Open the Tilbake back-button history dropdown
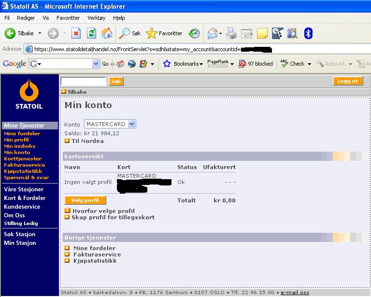Viewport: 371px width, 297px height. pyautogui.click(x=40, y=33)
